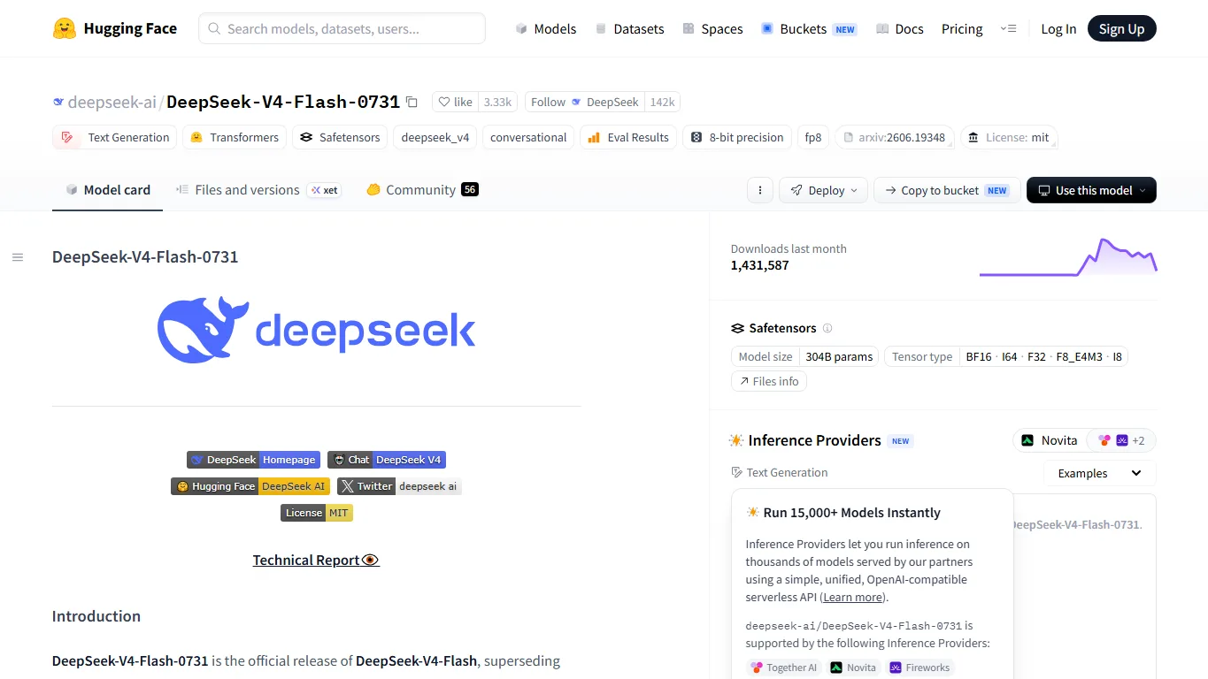Viewport: 1208px width, 679px height.
Task: Open Models in the top navigation
Action: tap(546, 29)
